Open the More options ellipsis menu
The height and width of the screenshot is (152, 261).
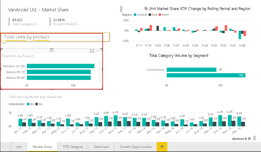pos(99,51)
